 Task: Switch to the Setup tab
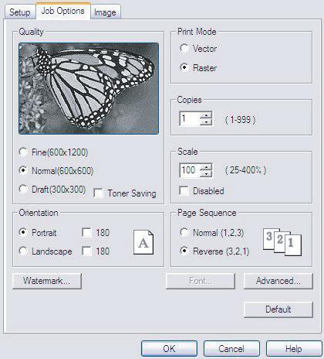point(20,12)
